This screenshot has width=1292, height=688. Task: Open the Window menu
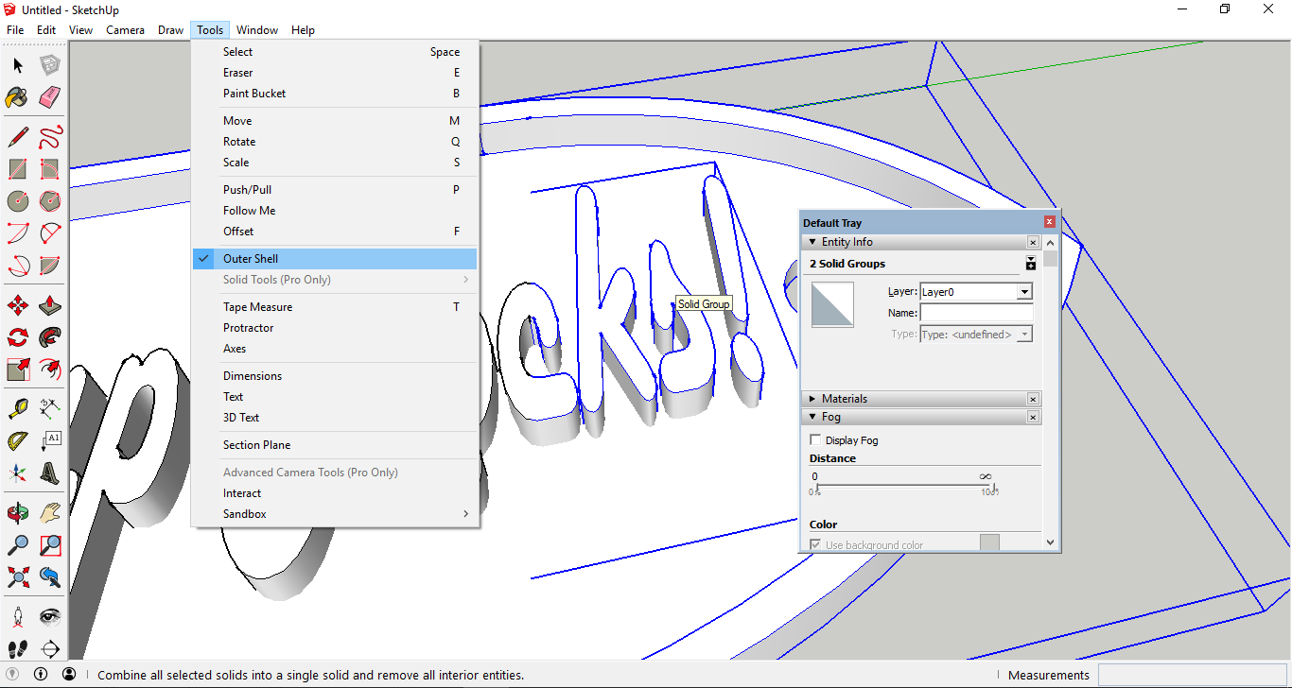pos(257,30)
